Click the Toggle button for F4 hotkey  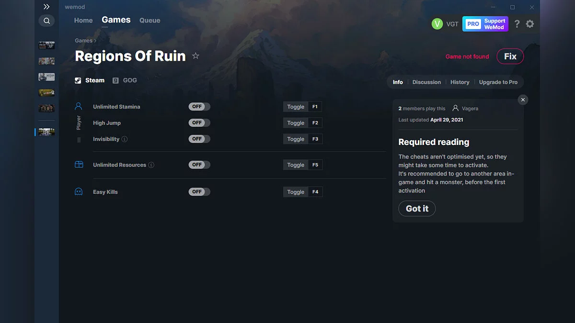(296, 192)
